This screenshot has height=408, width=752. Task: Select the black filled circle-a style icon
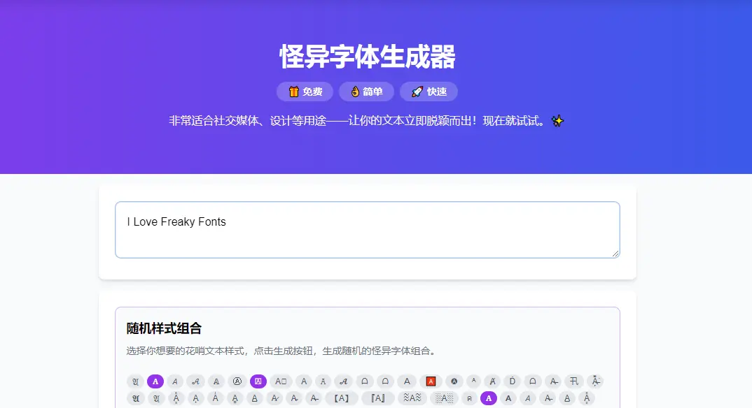453,381
